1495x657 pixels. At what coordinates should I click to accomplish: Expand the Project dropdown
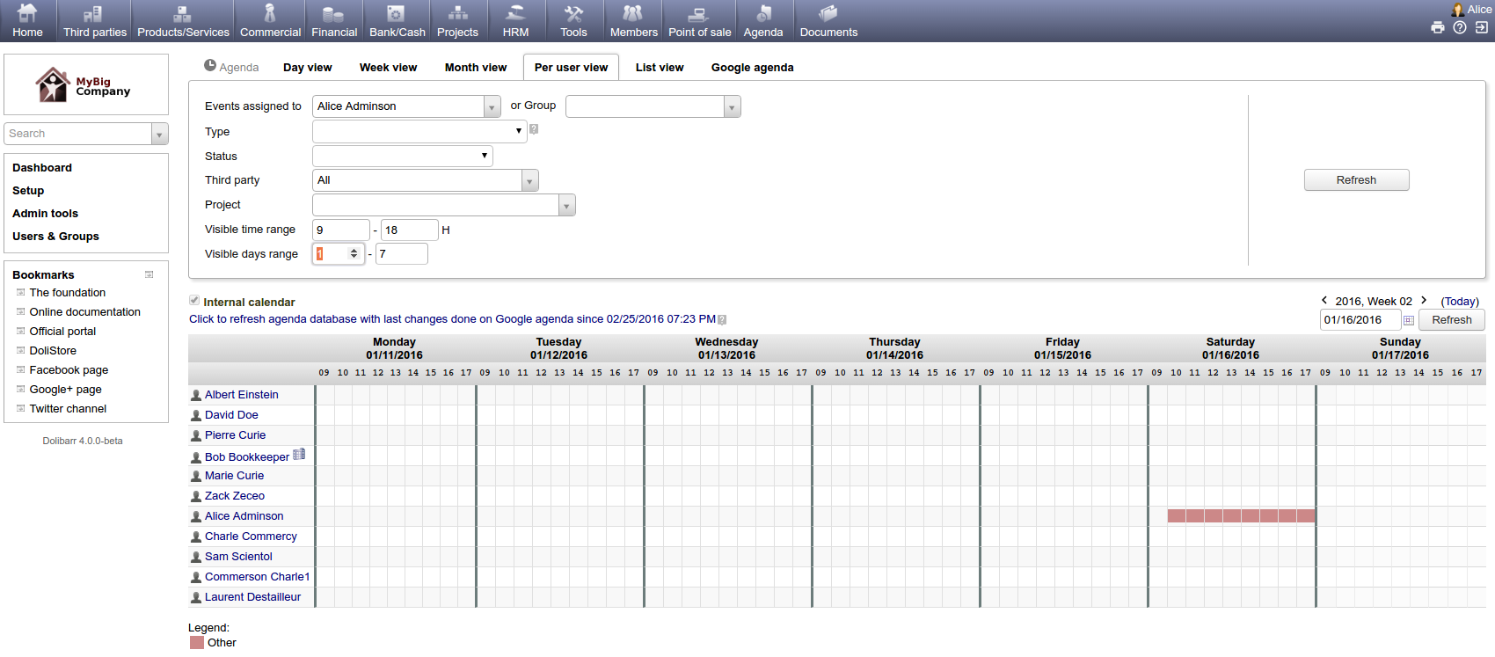566,205
